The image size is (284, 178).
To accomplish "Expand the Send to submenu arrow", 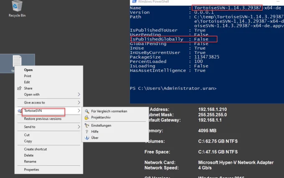I will coord(79,127).
